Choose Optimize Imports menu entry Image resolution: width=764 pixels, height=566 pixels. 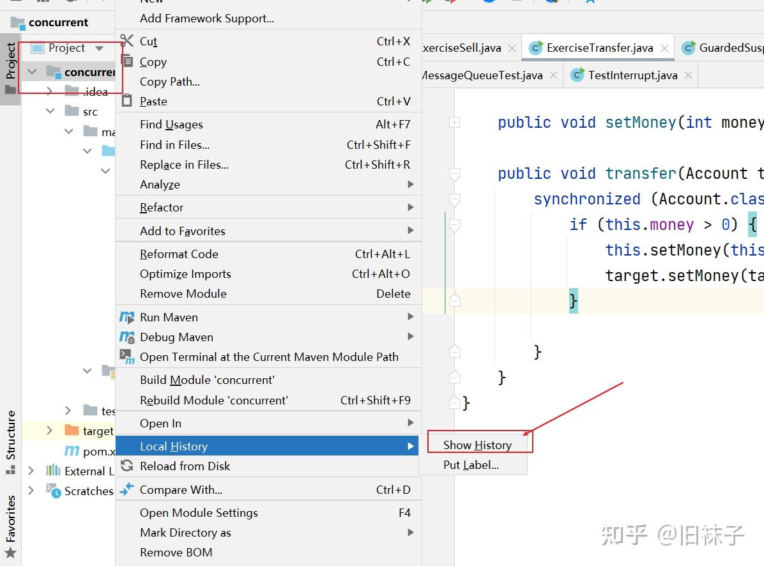(268, 274)
